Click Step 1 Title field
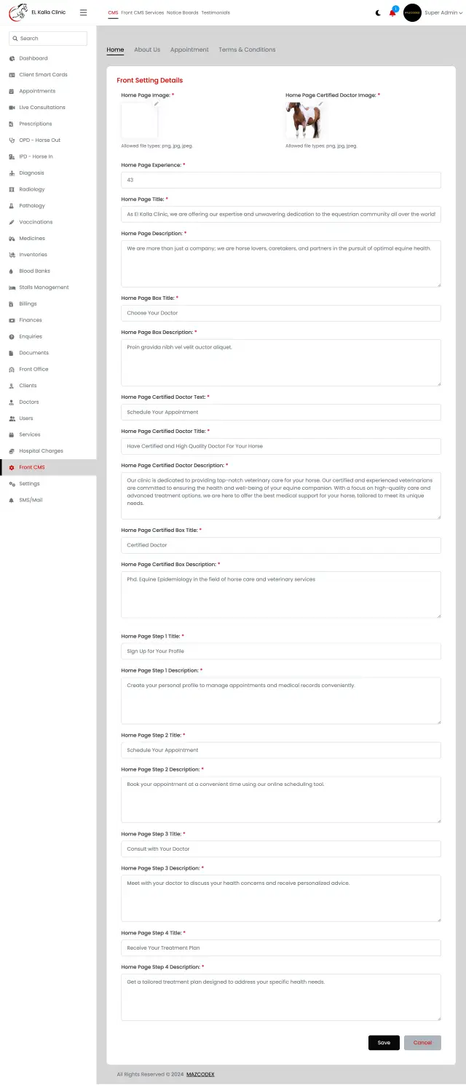The width and height of the screenshot is (466, 1085). pyautogui.click(x=281, y=651)
